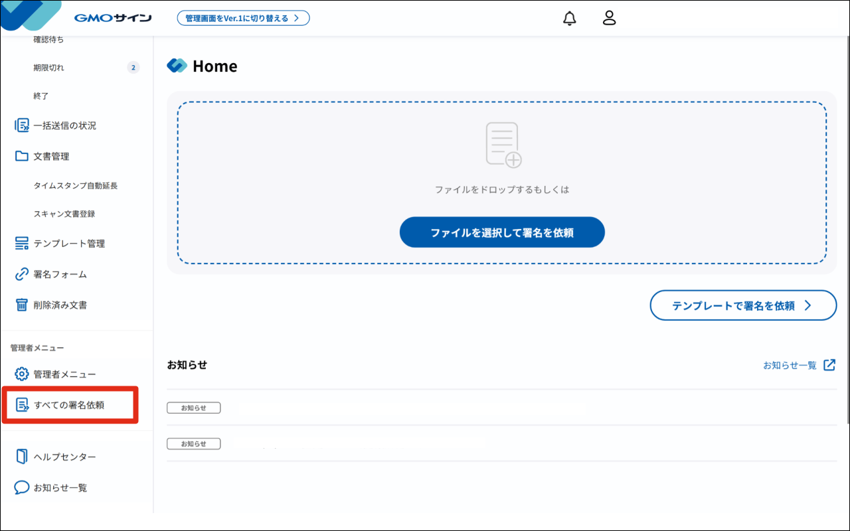Click the 文書管理 folder icon

[22, 156]
